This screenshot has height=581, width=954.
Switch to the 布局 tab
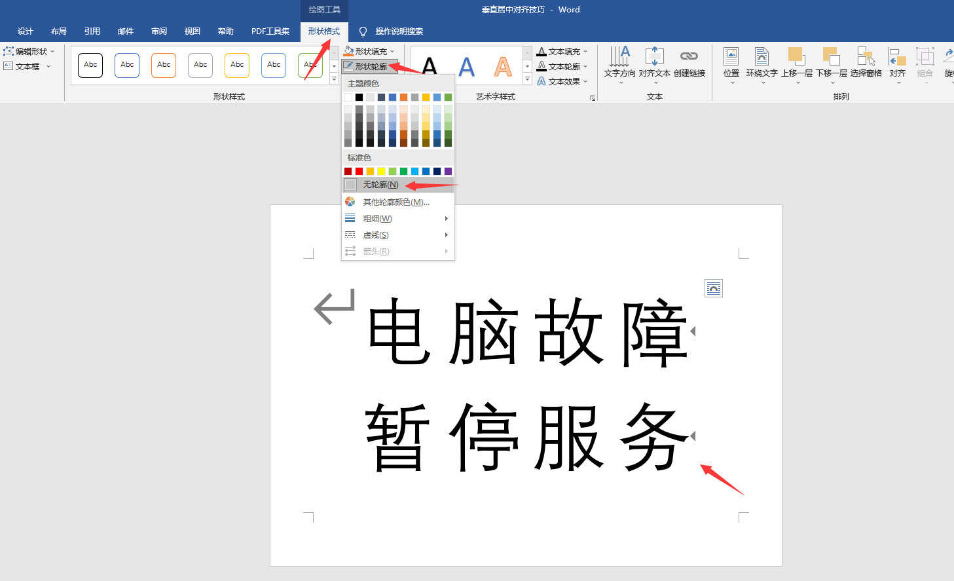click(59, 31)
